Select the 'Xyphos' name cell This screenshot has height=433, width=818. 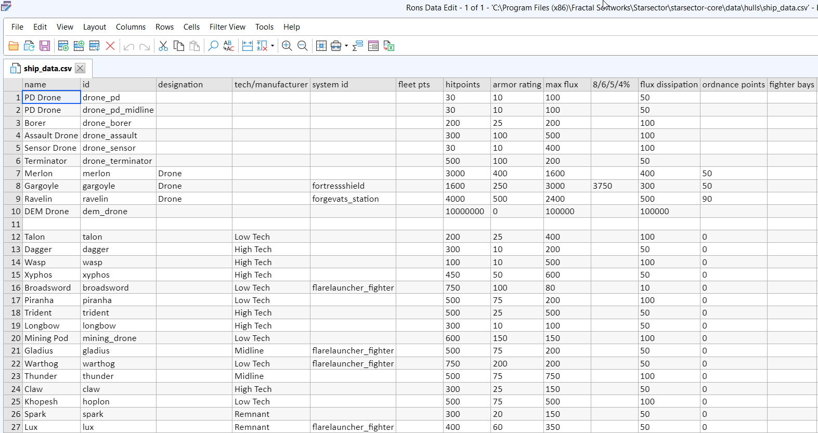[x=51, y=274]
